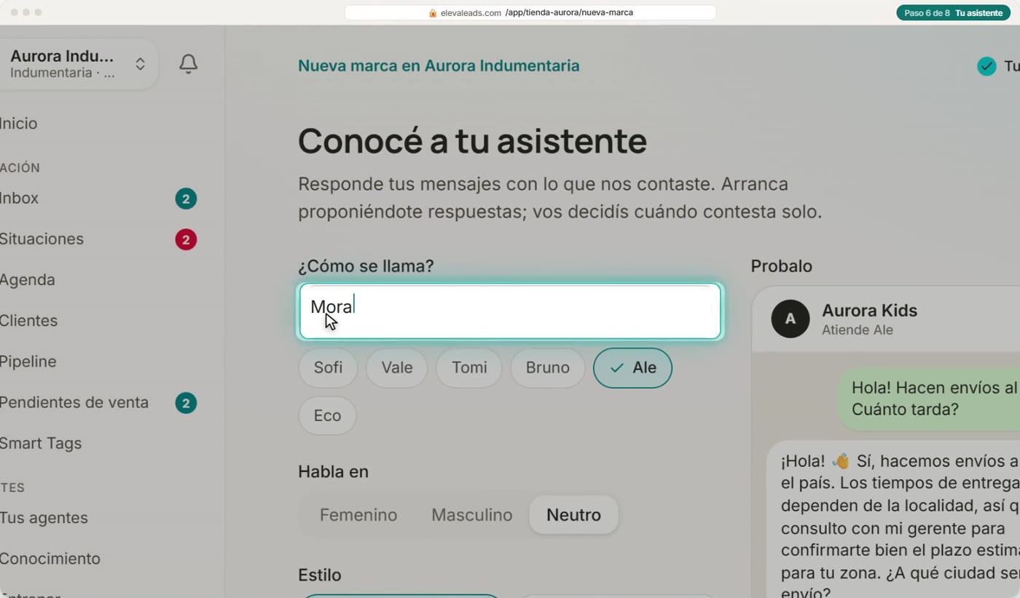The height and width of the screenshot is (598, 1020).
Task: Click the assistant name field containing Mora
Action: tap(510, 311)
